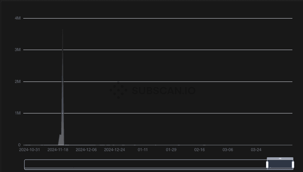303x172 pixels.
Task: Grab the left handle of the date range slider
Action: tap(267, 164)
